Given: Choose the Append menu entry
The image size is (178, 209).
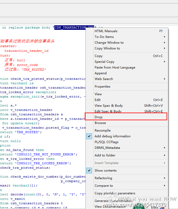Looking at the screenshot, I should (127, 73).
